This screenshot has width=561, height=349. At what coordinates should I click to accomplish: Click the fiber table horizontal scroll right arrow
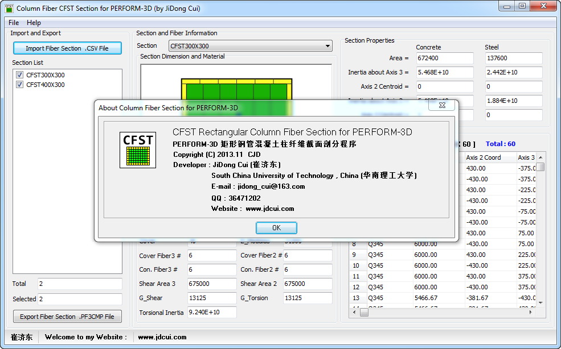(531, 312)
